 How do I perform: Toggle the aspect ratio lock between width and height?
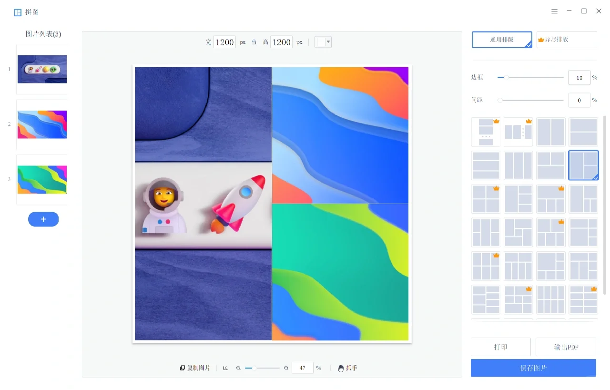click(254, 42)
